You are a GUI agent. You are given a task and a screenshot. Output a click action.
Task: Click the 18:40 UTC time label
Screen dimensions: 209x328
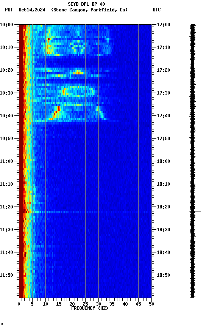[x=164, y=253]
